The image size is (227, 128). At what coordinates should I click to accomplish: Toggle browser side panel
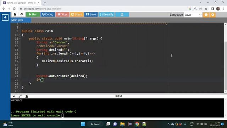coord(212,9)
